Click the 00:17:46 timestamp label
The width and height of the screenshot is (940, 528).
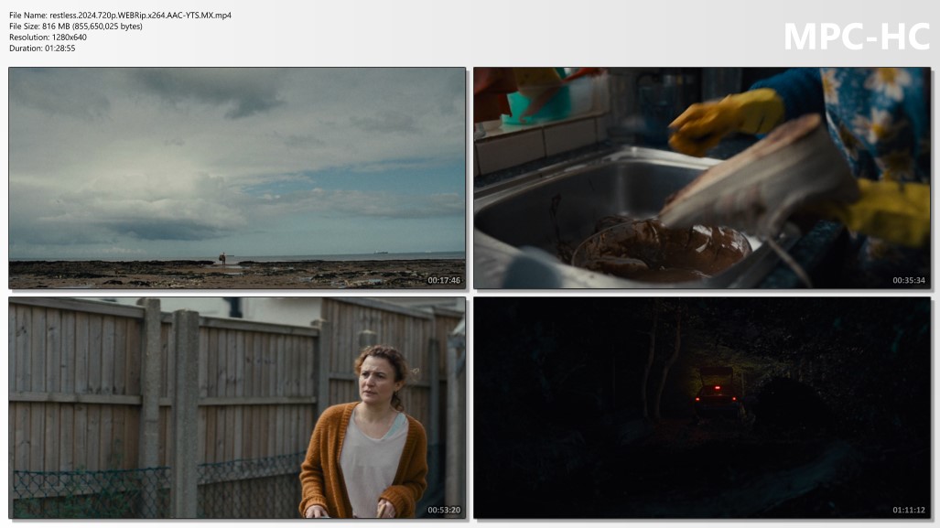pos(444,281)
